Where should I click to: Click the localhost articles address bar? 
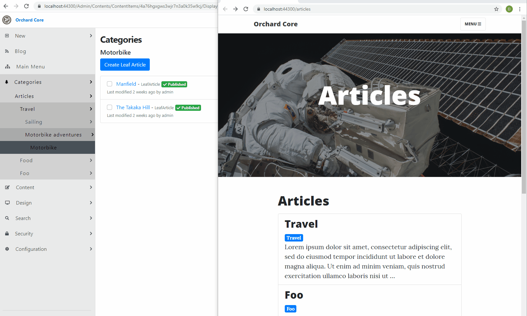(x=377, y=9)
